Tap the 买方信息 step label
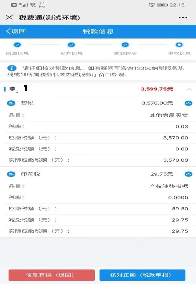This screenshot has height=284, width=196. pos(71,53)
